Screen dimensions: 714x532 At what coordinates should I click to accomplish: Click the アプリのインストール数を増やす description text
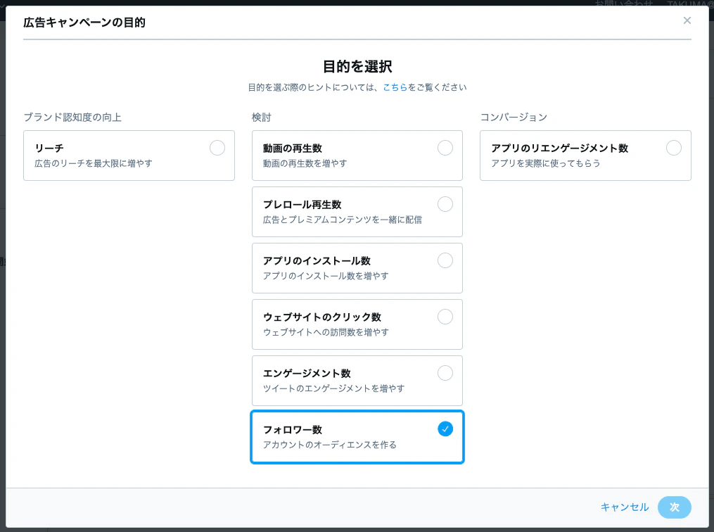point(326,276)
